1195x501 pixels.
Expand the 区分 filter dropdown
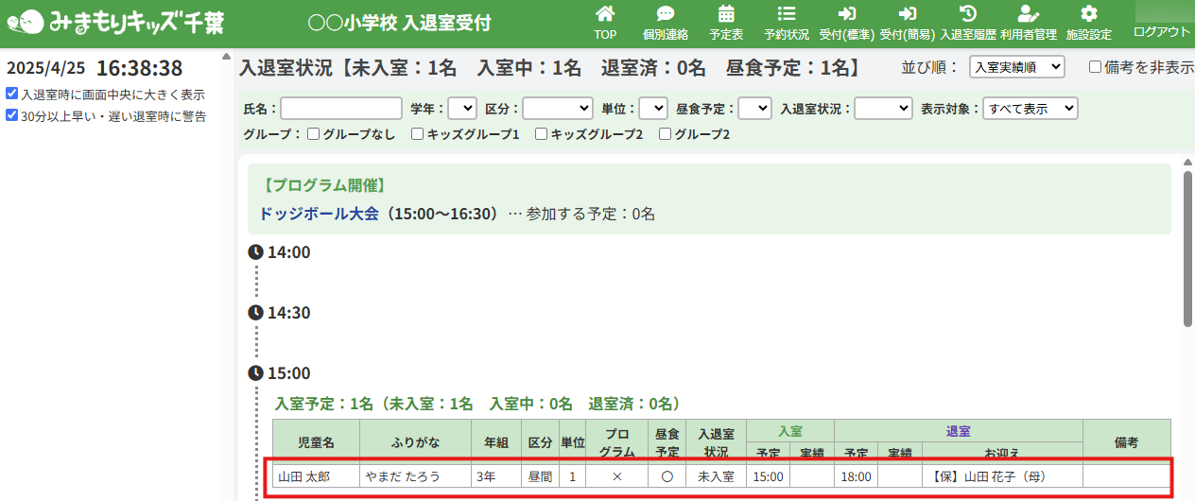[x=557, y=109]
